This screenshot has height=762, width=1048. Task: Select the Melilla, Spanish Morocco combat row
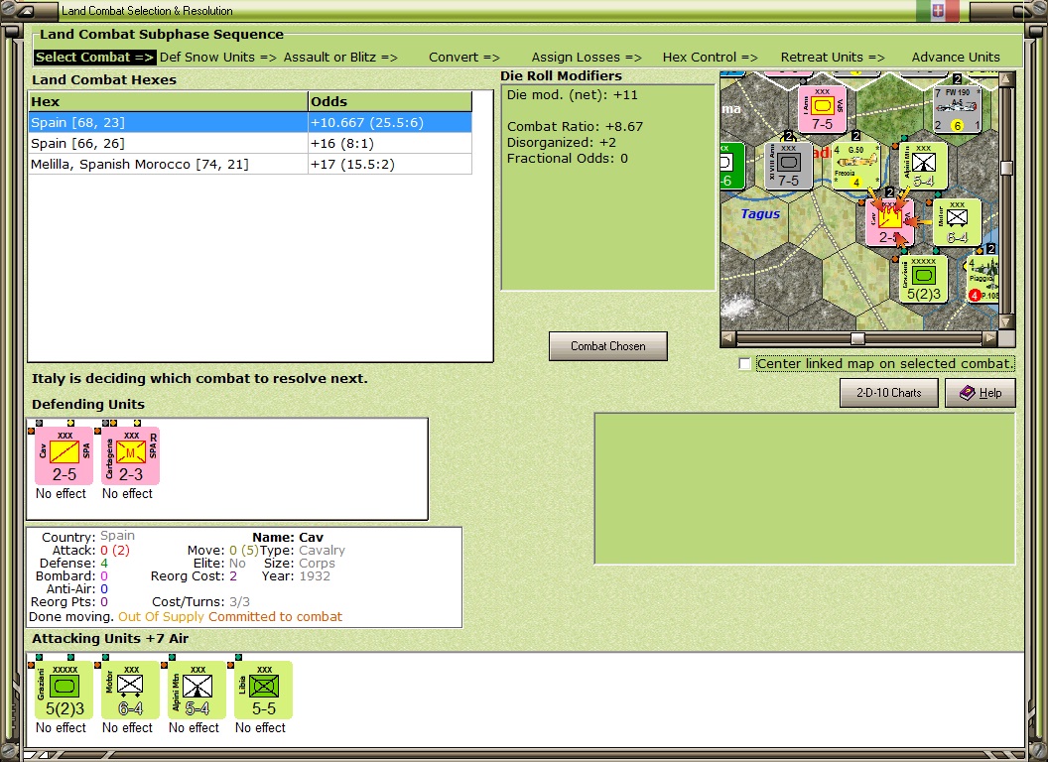[x=251, y=164]
